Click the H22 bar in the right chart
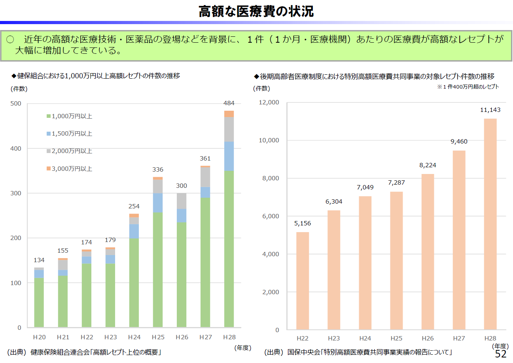This screenshot has width=513, height=363. 303,281
